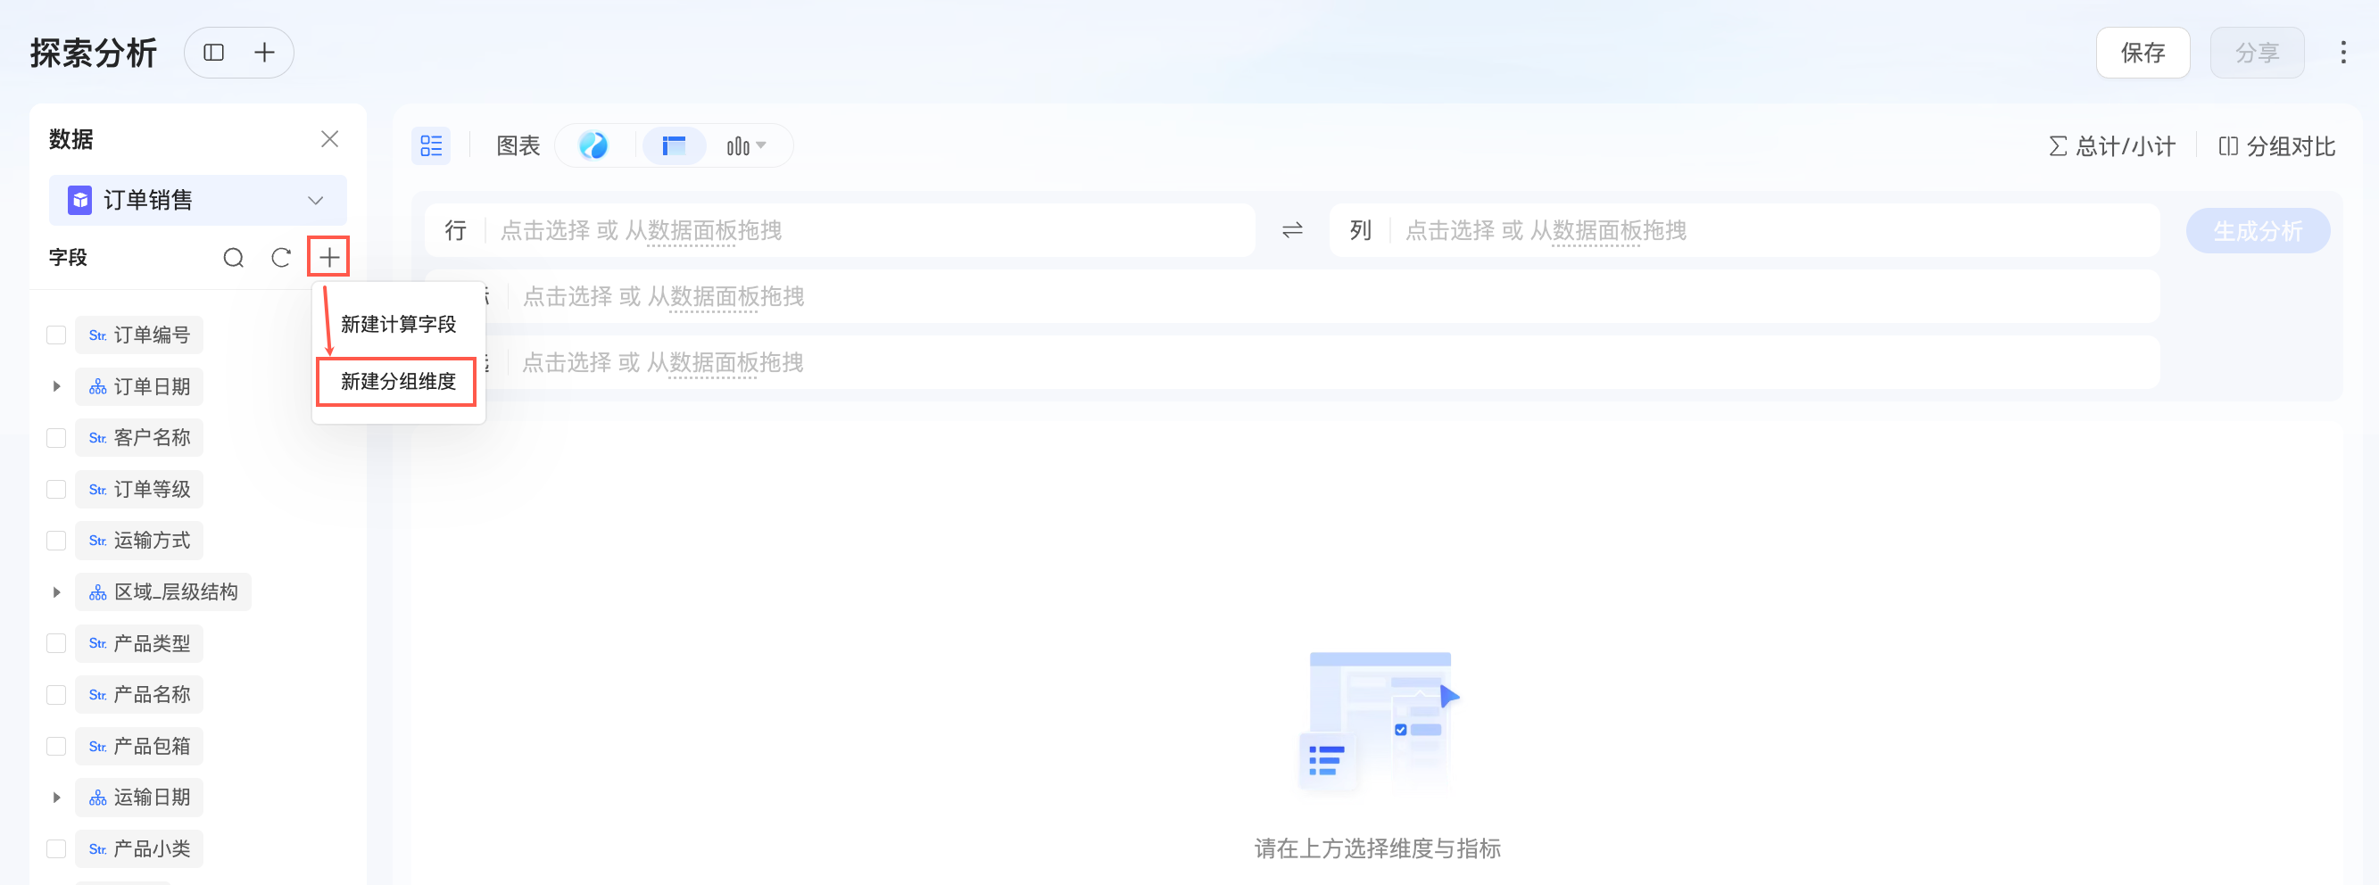Toggle the sidebar panel layout icon
Screen dimensions: 2379x885
tap(213, 53)
